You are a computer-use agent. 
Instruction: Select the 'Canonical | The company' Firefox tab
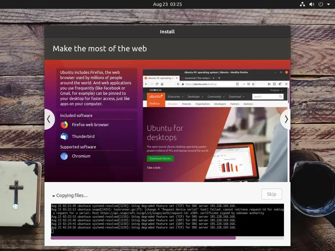pos(198,78)
